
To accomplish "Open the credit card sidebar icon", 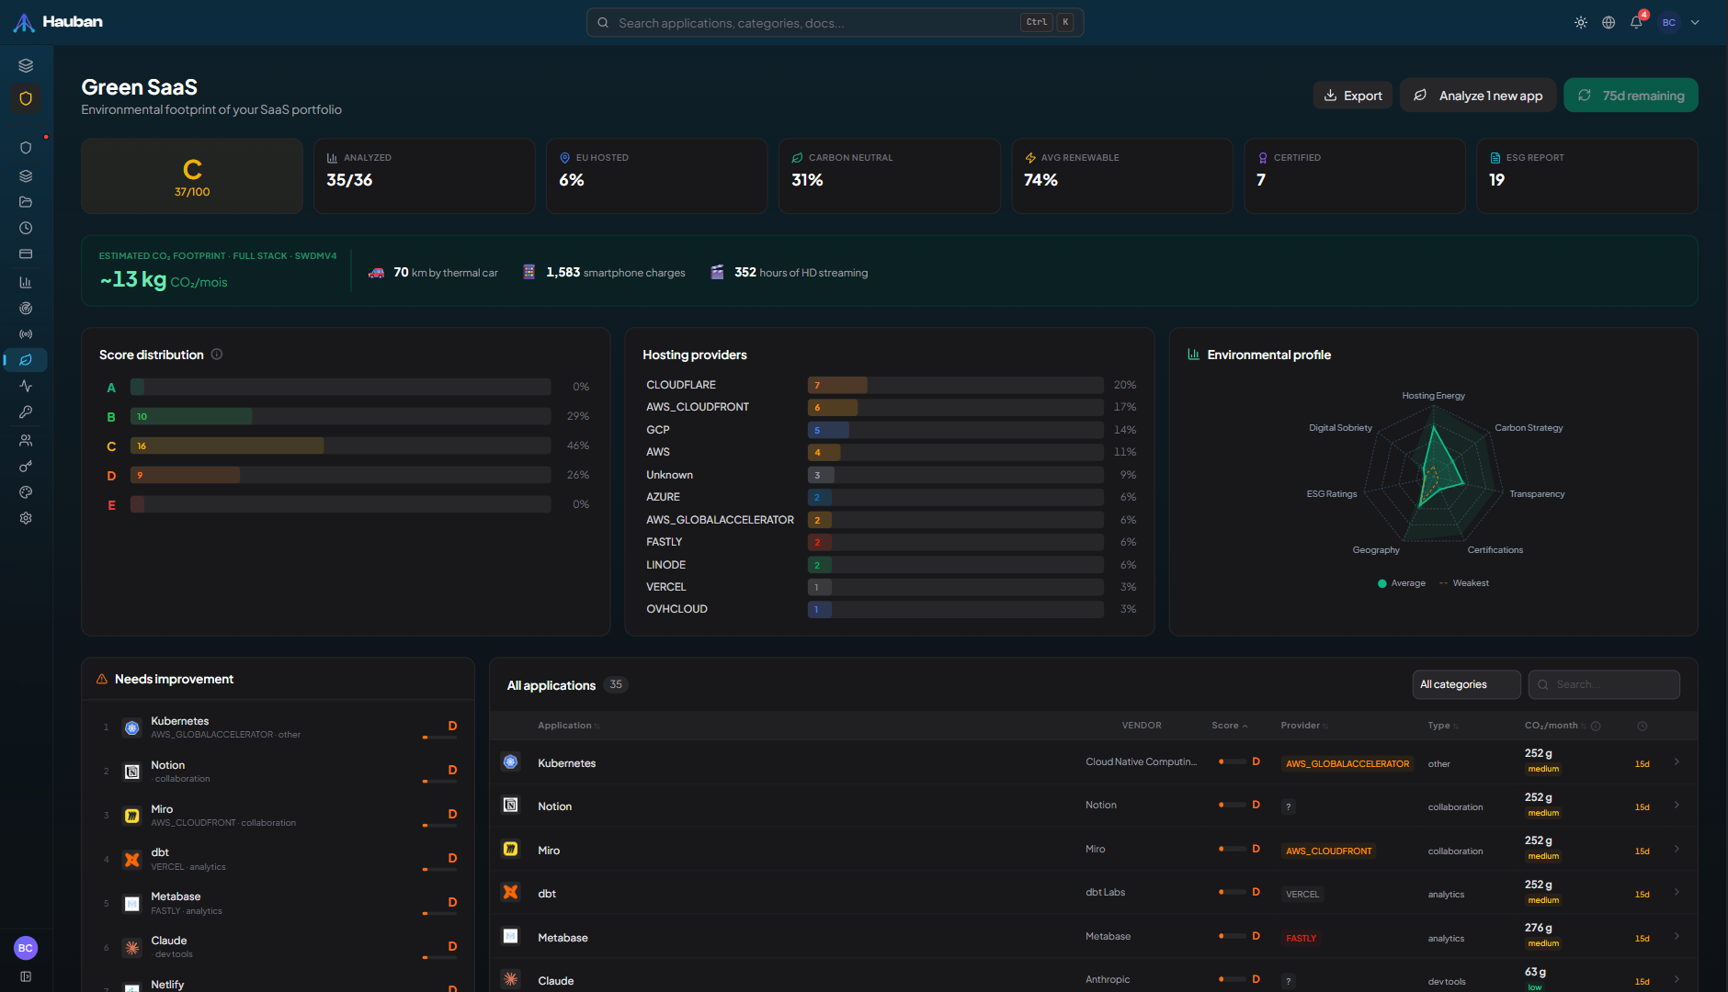I will pyautogui.click(x=26, y=254).
